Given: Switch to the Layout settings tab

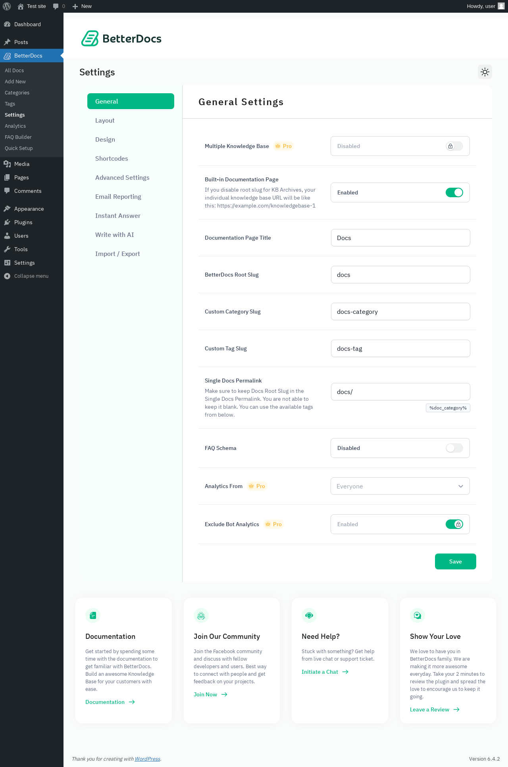Looking at the screenshot, I should 131,120.
